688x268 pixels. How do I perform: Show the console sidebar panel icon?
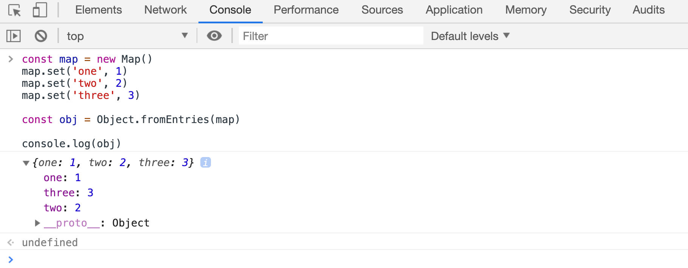[14, 36]
